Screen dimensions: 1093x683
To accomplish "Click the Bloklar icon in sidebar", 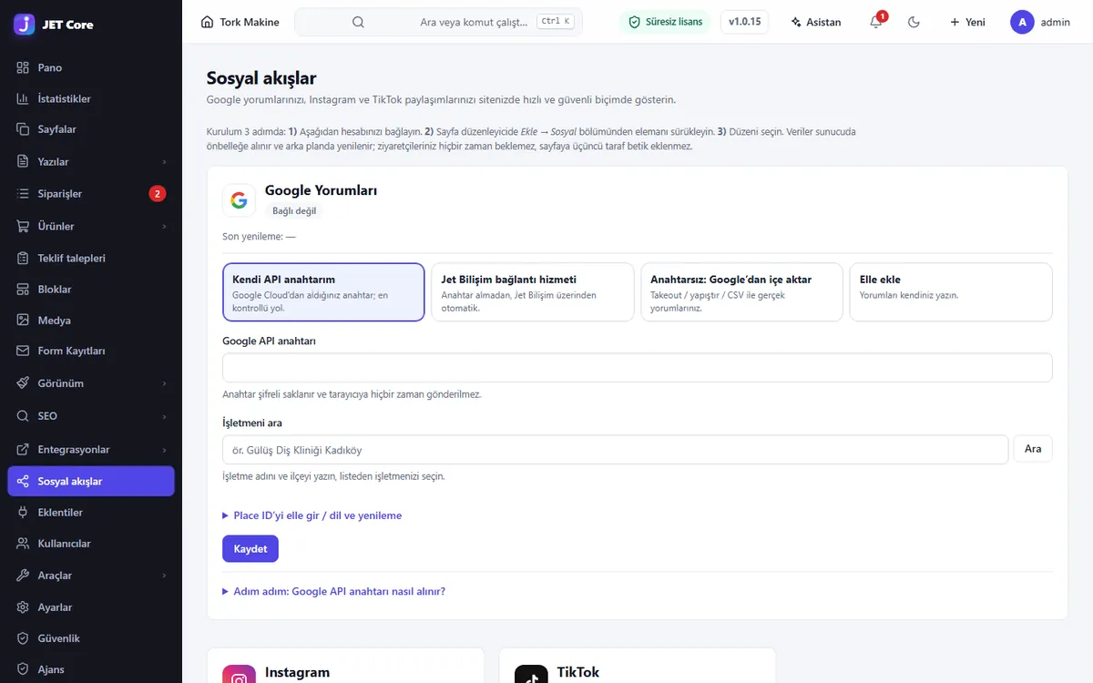I will 23,289.
